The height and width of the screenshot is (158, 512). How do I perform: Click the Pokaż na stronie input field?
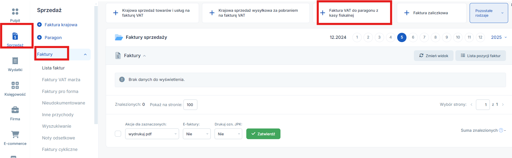coord(190,105)
